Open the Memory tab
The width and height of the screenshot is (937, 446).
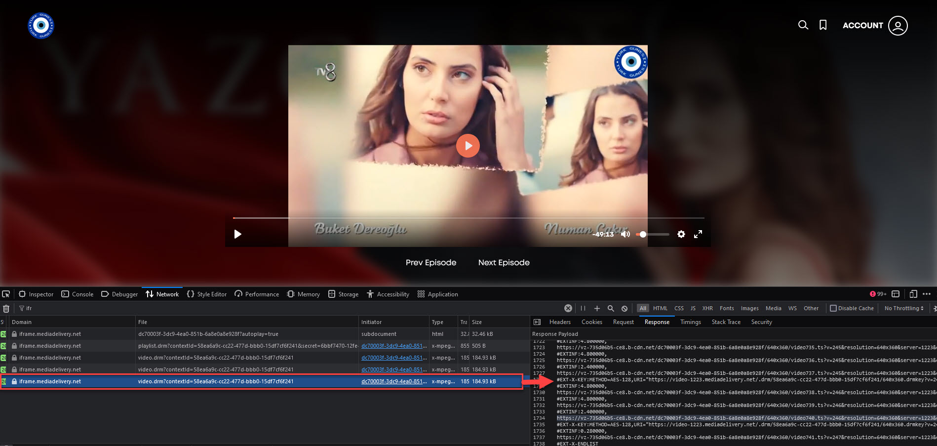tap(304, 294)
